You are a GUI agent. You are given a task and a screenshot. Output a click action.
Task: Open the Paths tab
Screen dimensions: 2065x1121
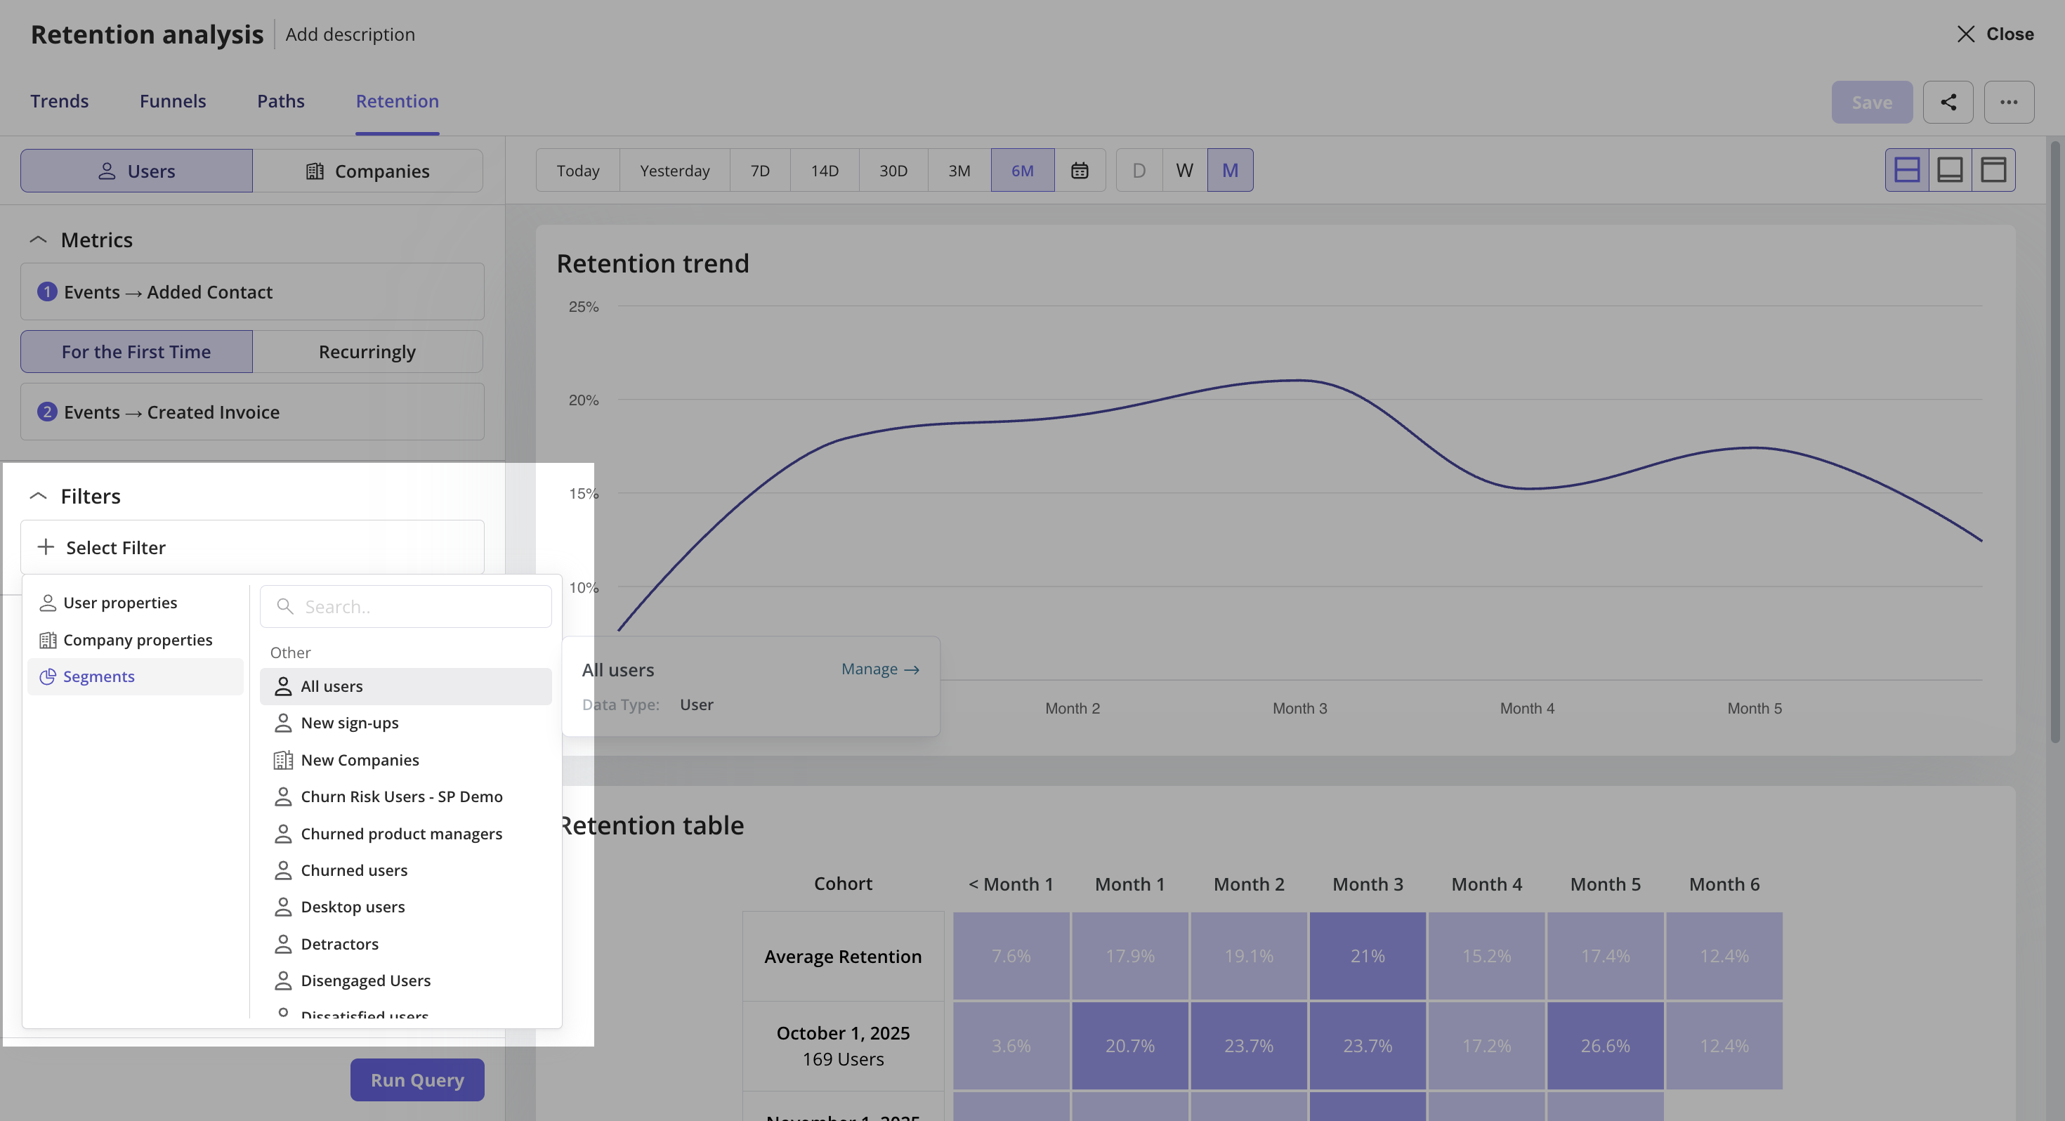(x=280, y=101)
